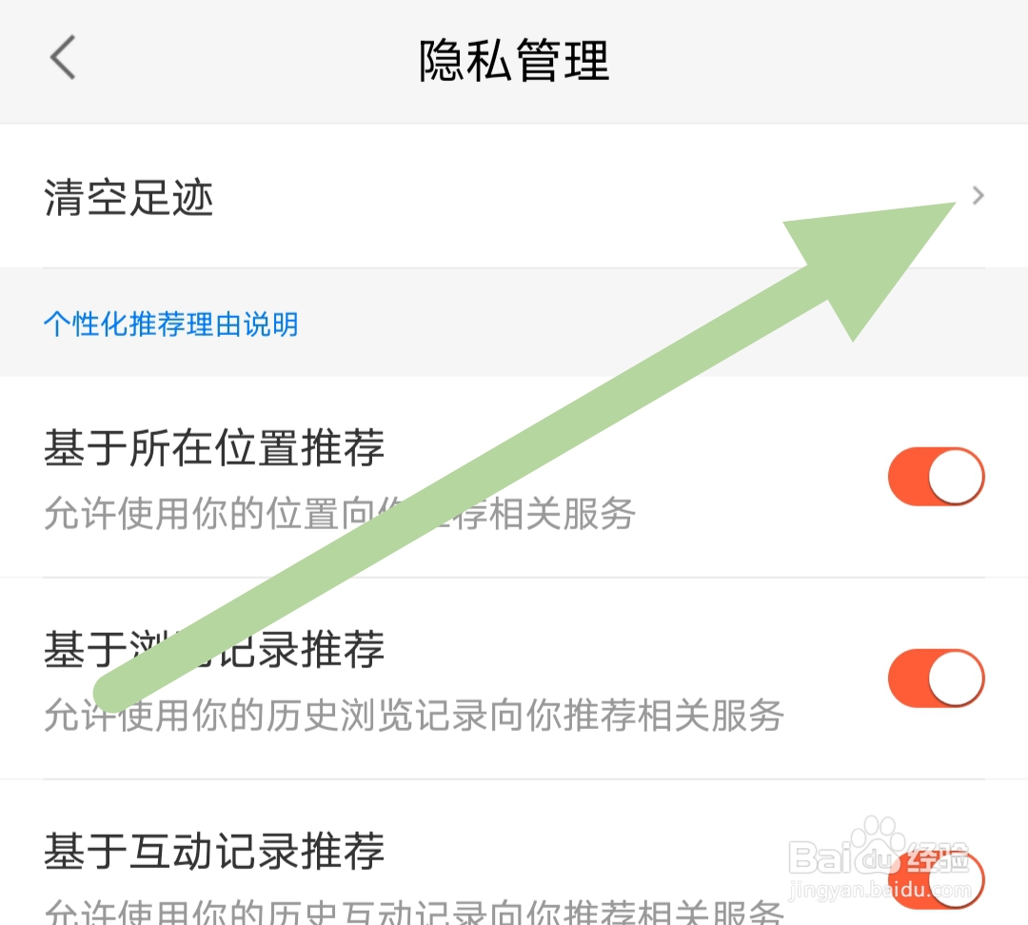Open the 清空足迹 row
The width and height of the screenshot is (1028, 925).
pyautogui.click(x=514, y=196)
